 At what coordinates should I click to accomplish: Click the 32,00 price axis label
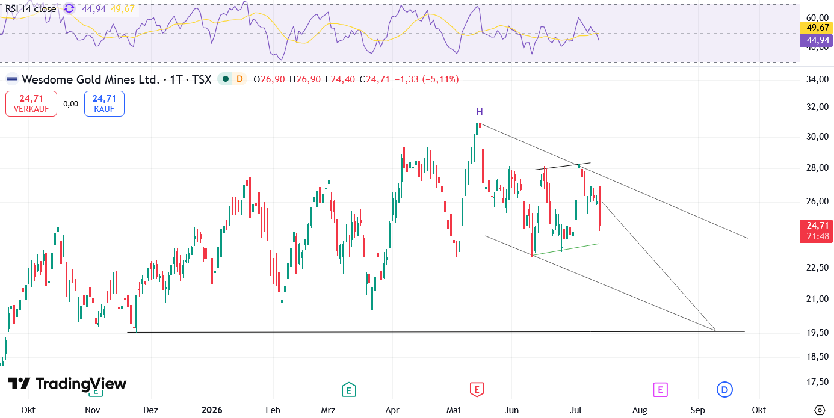click(818, 107)
